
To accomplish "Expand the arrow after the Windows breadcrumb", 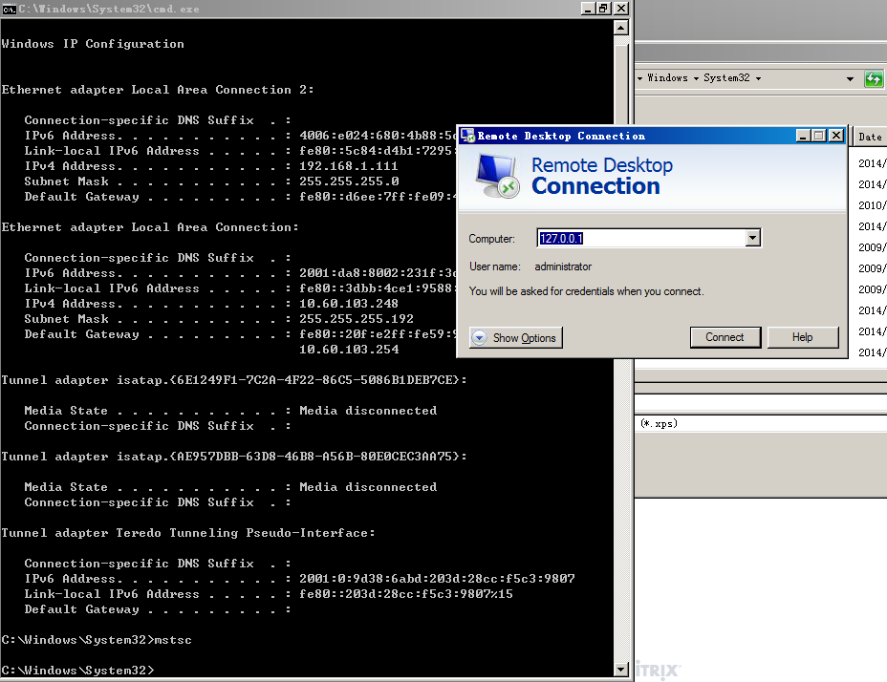I will 696,78.
